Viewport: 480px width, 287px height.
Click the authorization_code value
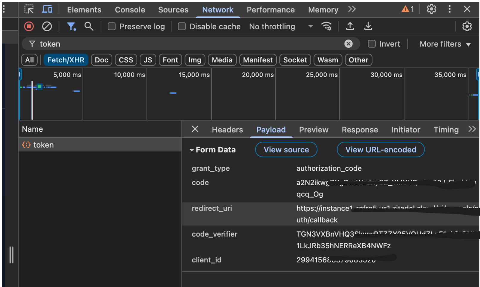[x=329, y=168]
